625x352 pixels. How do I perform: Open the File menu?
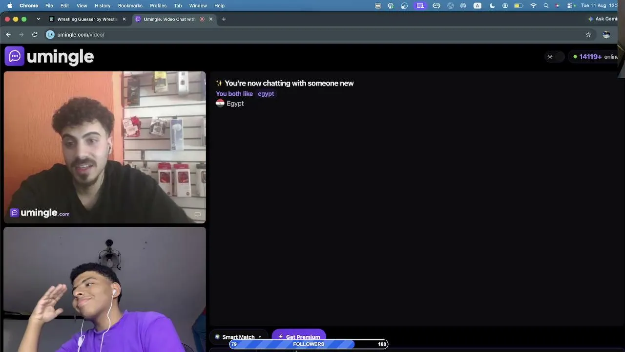[x=49, y=5]
